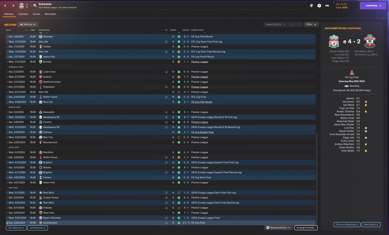Click the Bournemouth club badge
Viewport: 389px width, 235px height.
tap(40, 142)
